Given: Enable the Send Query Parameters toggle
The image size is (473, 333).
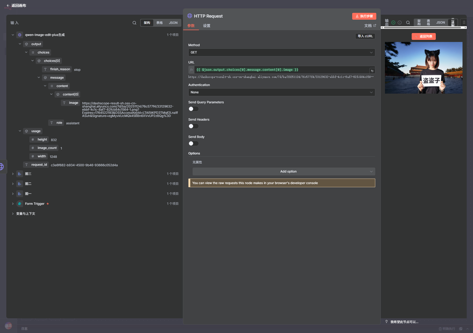Looking at the screenshot, I should pyautogui.click(x=193, y=109).
